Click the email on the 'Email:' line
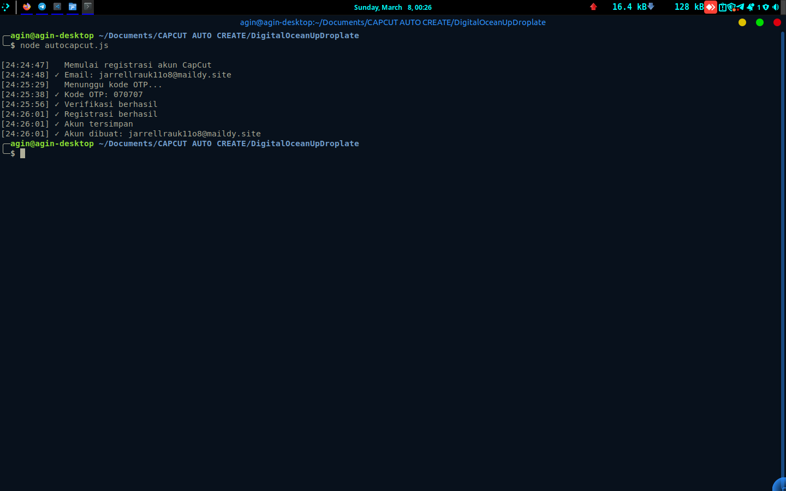Screen dimensions: 786x491 point(165,75)
